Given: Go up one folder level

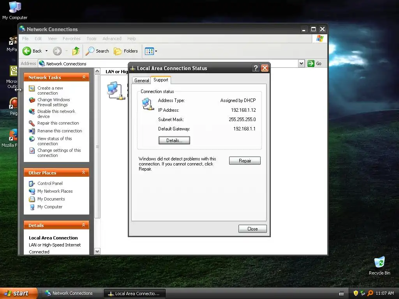Looking at the screenshot, I should click(x=76, y=51).
